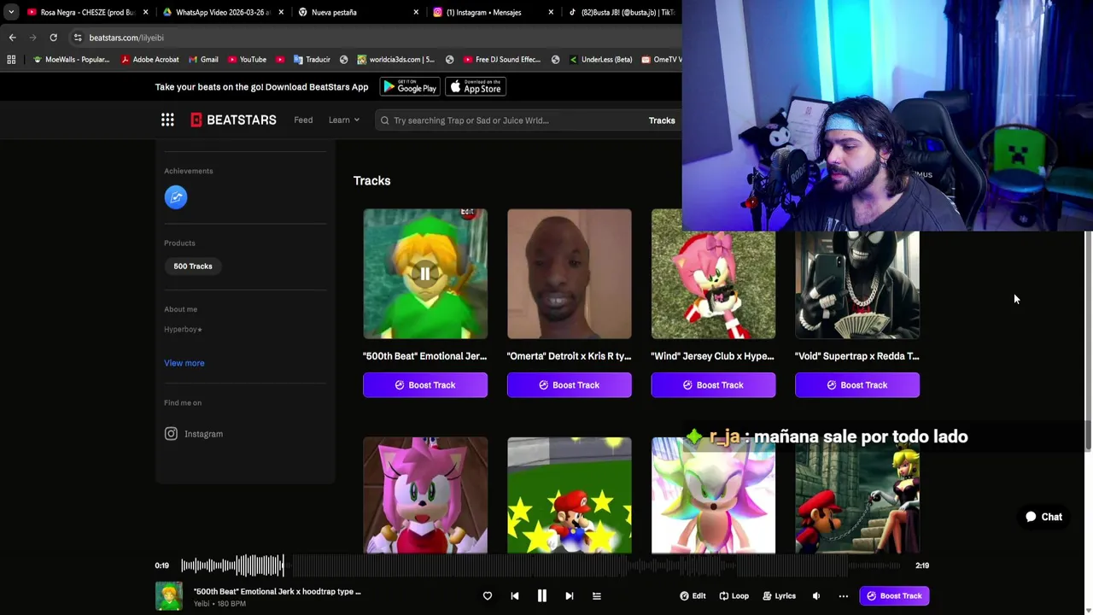The width and height of the screenshot is (1093, 615).
Task: Open the BeatStars apps grid menu
Action: click(x=167, y=120)
